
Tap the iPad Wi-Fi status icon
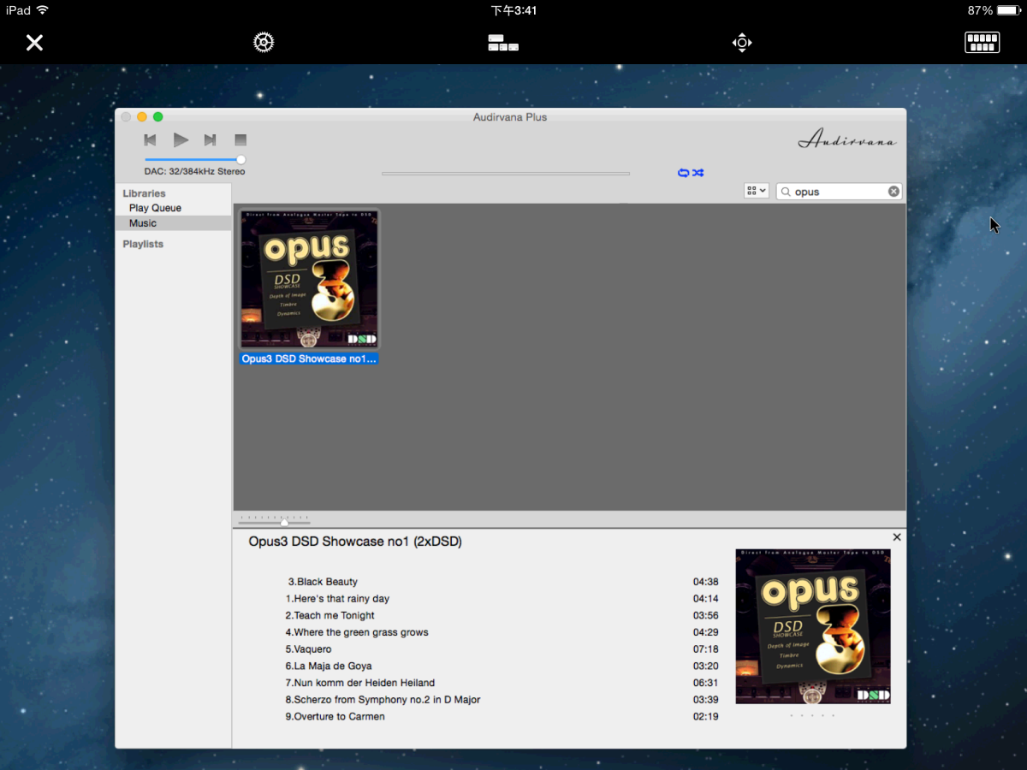click(x=43, y=10)
